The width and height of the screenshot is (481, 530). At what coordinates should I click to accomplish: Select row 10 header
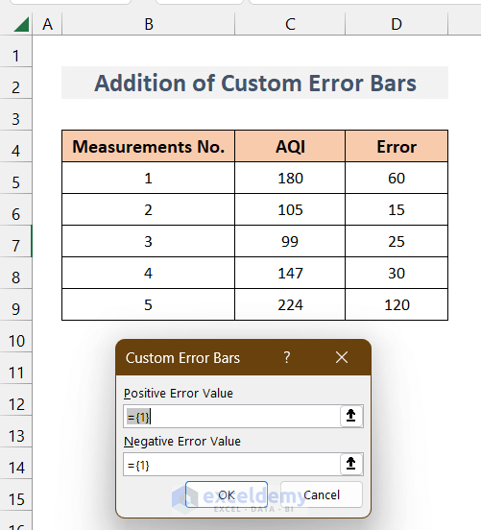coord(16,336)
